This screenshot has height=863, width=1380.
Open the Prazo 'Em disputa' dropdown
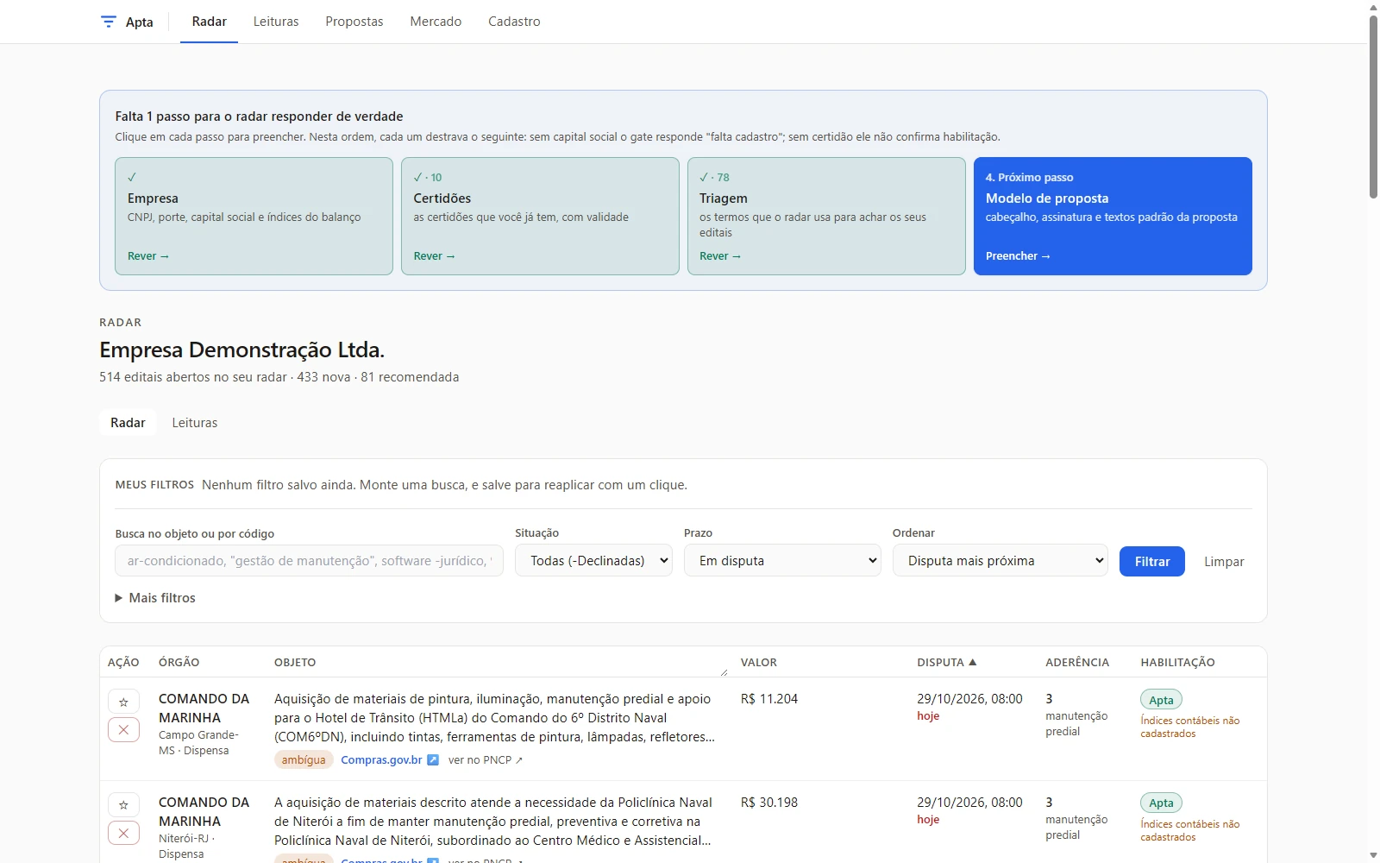782,560
